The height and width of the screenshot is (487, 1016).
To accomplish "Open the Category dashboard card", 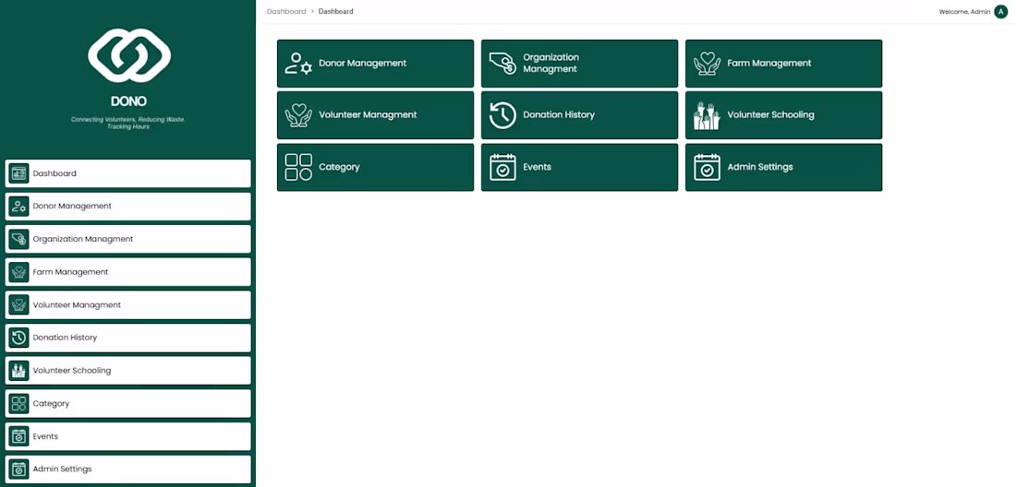I will pyautogui.click(x=375, y=167).
